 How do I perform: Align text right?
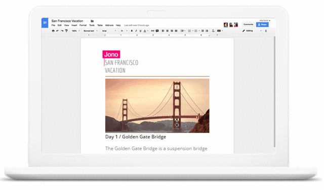(172, 31)
